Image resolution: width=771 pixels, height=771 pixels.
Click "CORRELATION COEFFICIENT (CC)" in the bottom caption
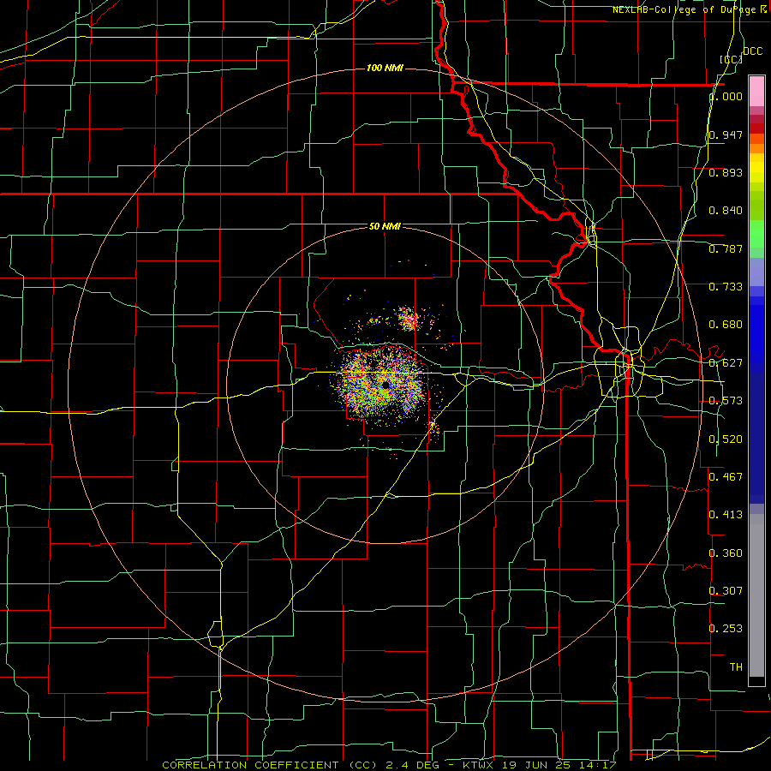tap(270, 765)
